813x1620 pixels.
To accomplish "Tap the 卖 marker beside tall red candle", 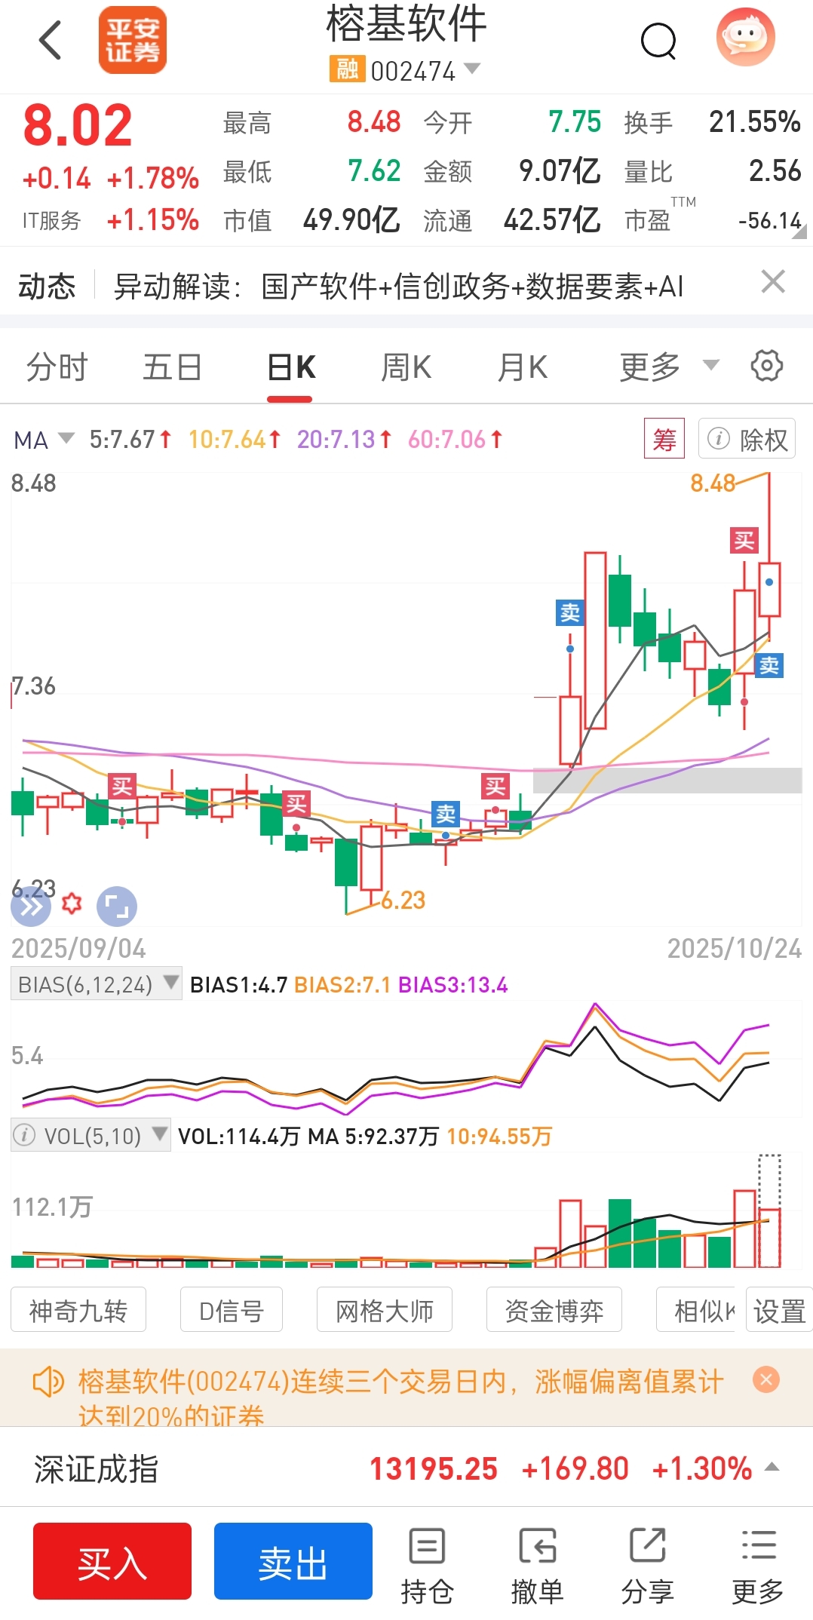I will click(570, 612).
